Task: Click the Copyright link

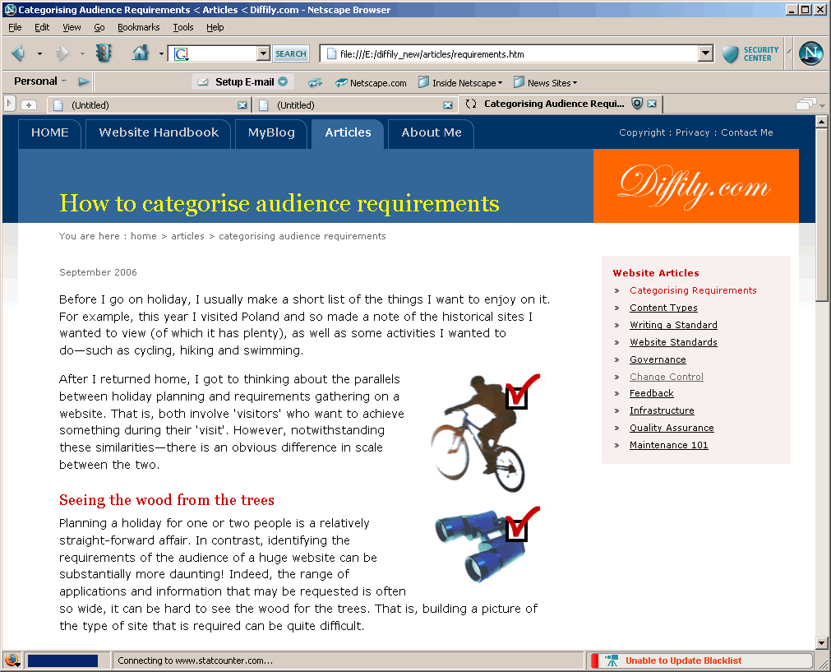Action: click(642, 132)
